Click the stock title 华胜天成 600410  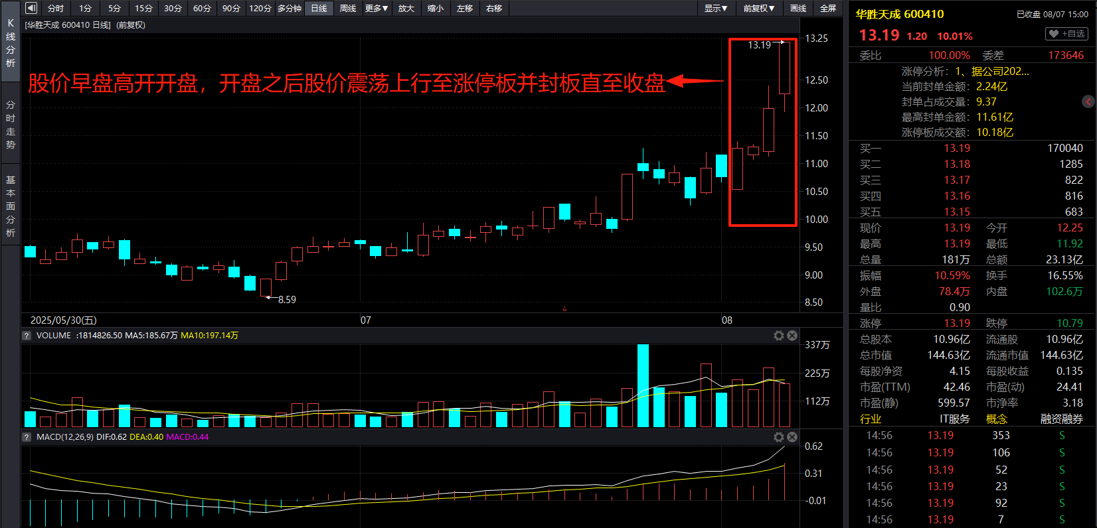[900, 14]
